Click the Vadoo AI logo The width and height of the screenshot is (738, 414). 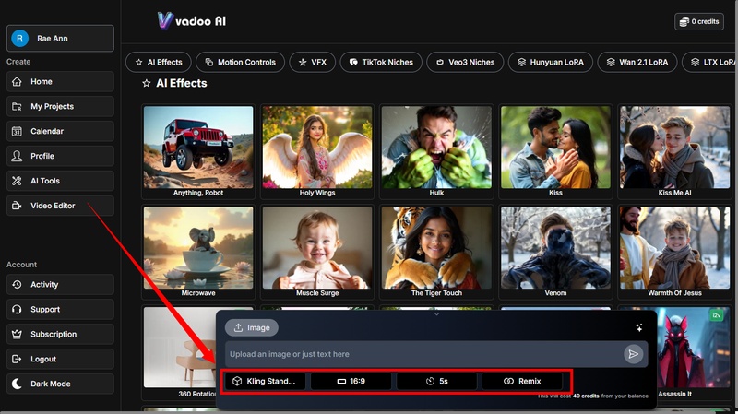click(x=192, y=20)
